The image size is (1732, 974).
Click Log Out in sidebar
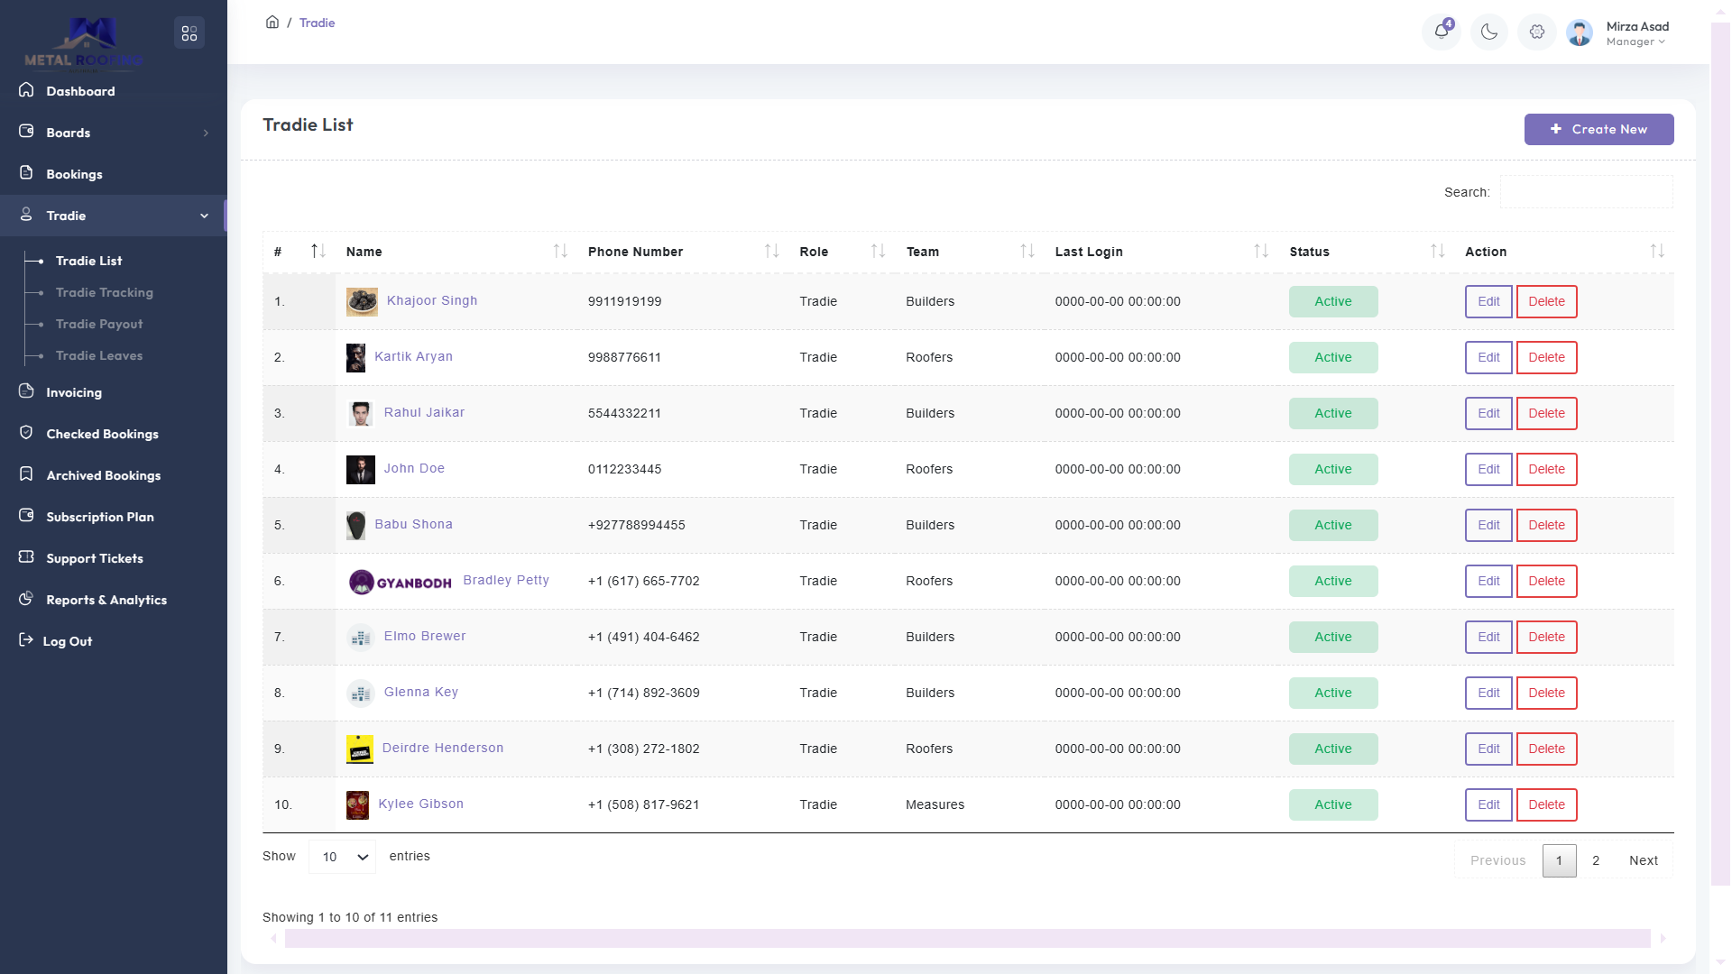pos(67,641)
